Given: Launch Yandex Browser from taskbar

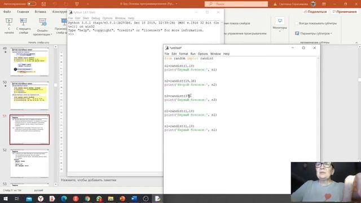Looking at the screenshot, I should (x=41, y=198).
